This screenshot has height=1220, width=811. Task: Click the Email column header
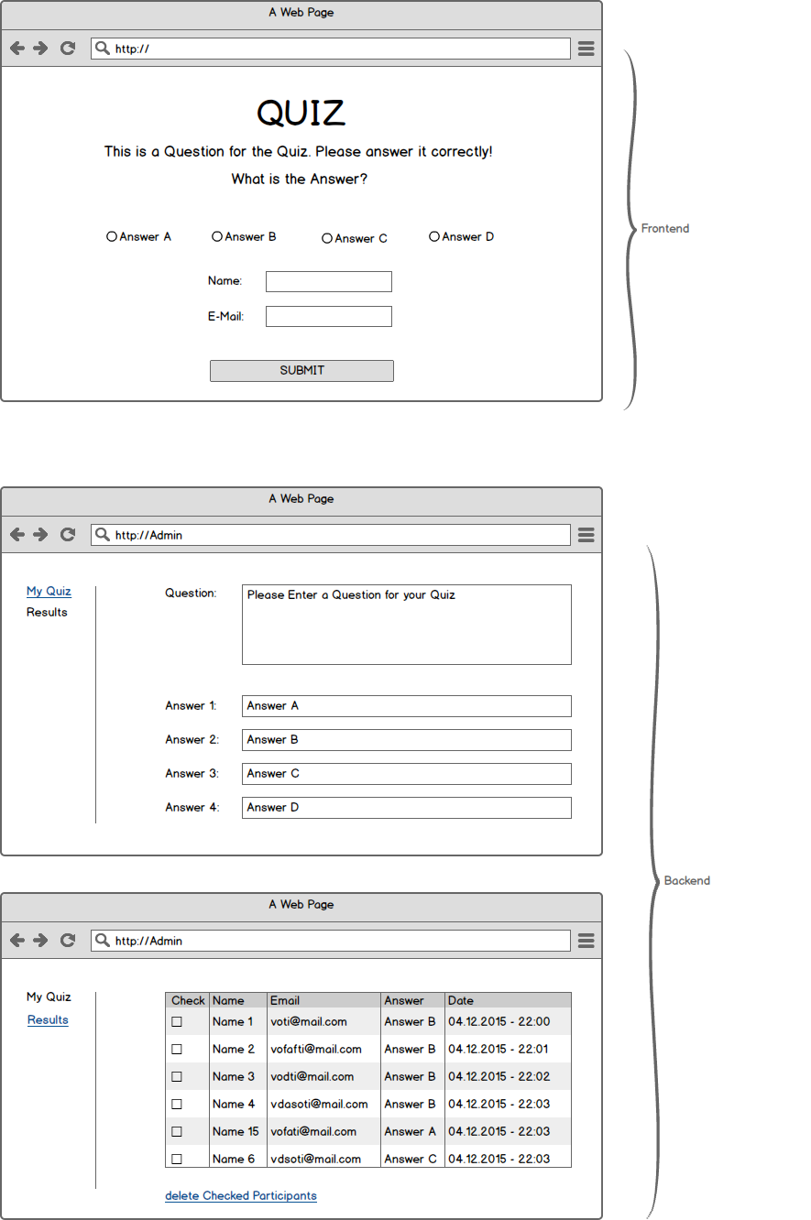click(324, 1000)
